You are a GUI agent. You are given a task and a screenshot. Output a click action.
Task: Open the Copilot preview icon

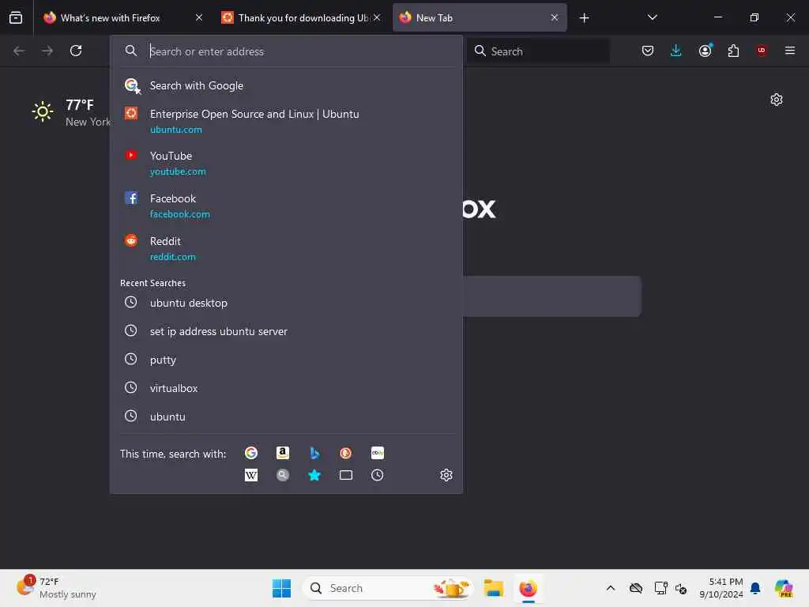784,588
